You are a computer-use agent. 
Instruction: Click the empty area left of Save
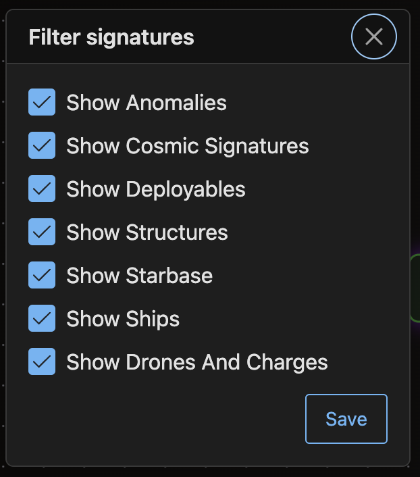coord(169,419)
